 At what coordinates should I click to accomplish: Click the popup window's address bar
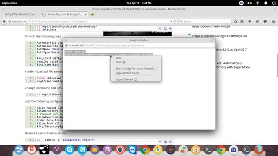[x=139, y=45]
